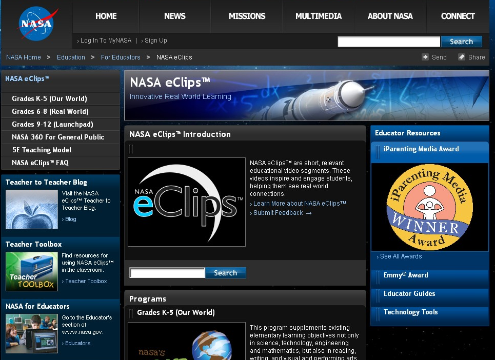The image size is (495, 360).
Task: Select Grades K-5 (Our World) in sidebar
Action: (61, 99)
